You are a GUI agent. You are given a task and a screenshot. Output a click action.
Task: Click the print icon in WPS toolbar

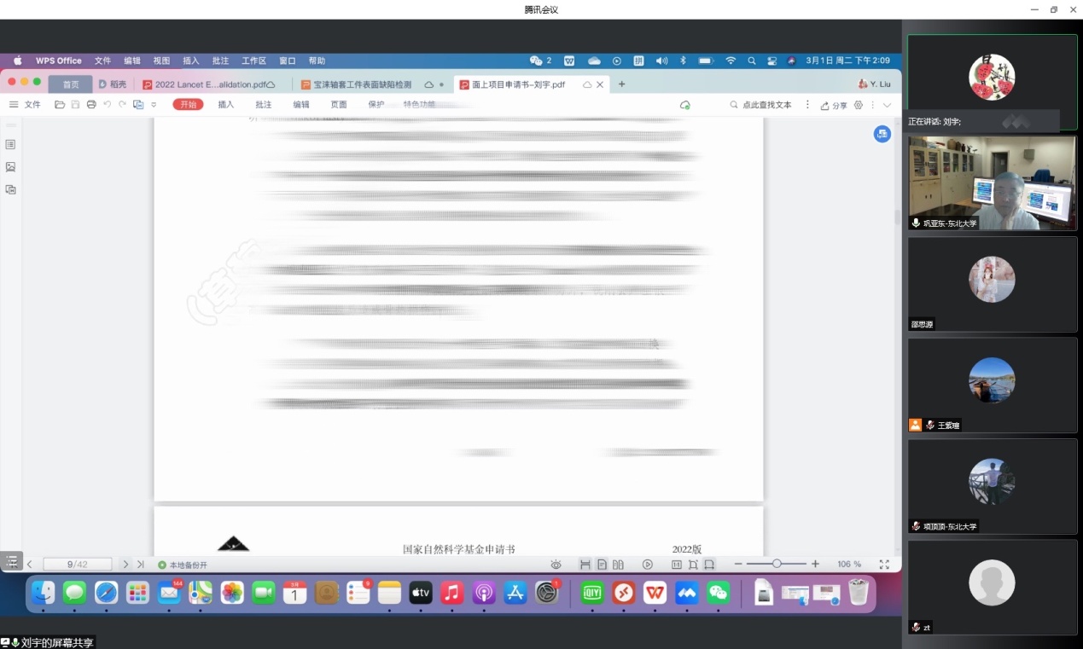coord(91,105)
